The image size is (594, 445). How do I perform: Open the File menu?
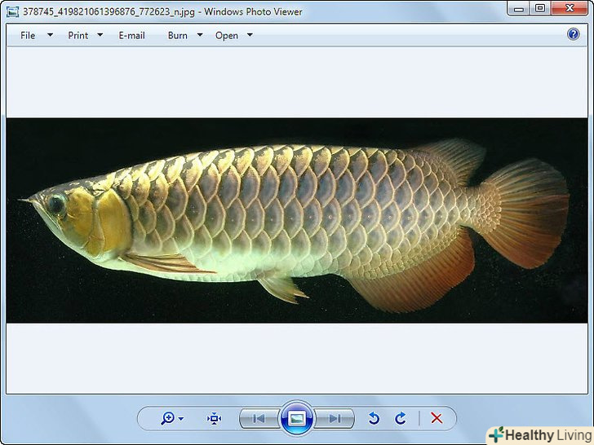pos(29,35)
